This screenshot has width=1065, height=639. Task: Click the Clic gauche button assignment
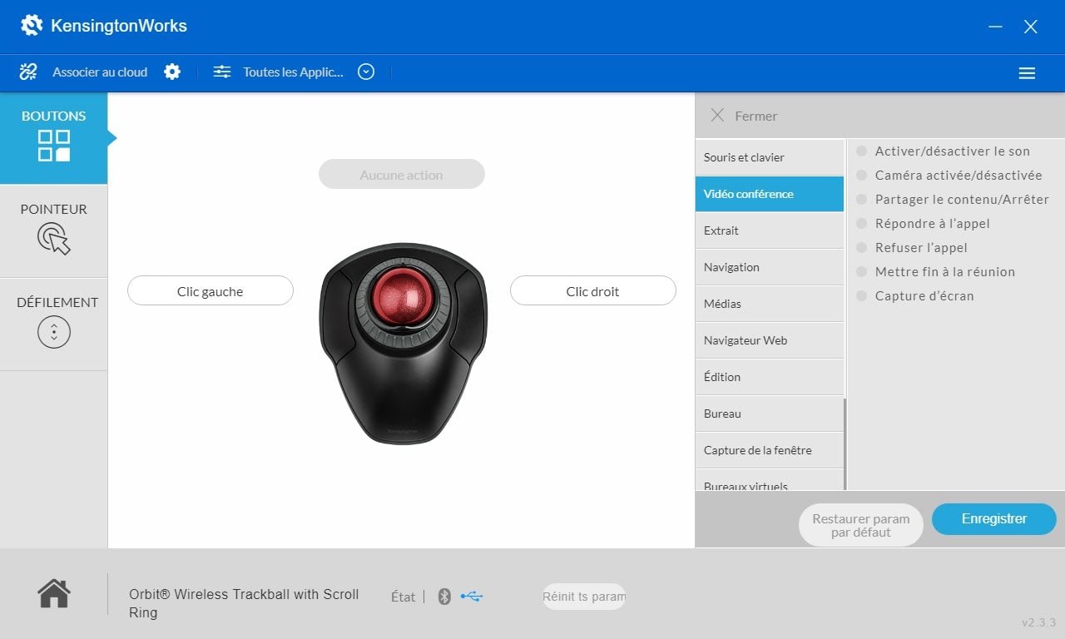click(211, 291)
